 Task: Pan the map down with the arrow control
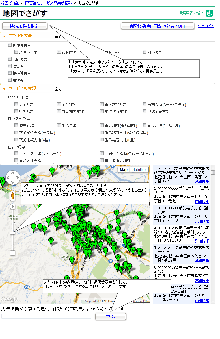(x=13, y=183)
